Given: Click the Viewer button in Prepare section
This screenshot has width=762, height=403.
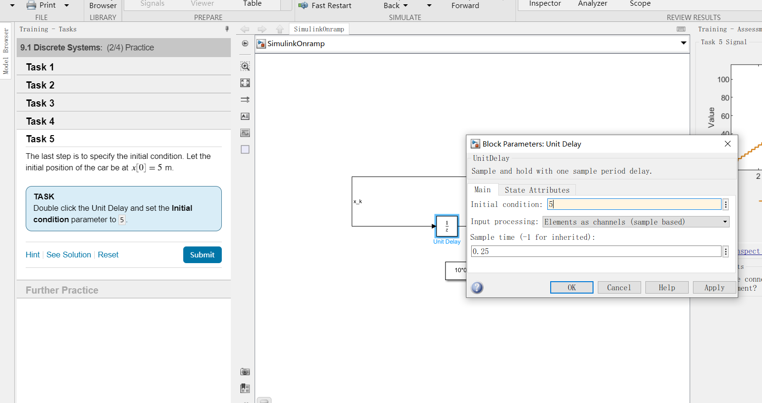Looking at the screenshot, I should coord(202,4).
